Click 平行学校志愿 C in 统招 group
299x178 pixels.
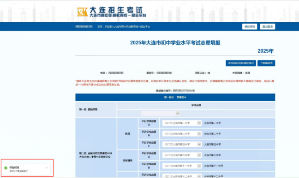pyautogui.click(x=149, y=144)
